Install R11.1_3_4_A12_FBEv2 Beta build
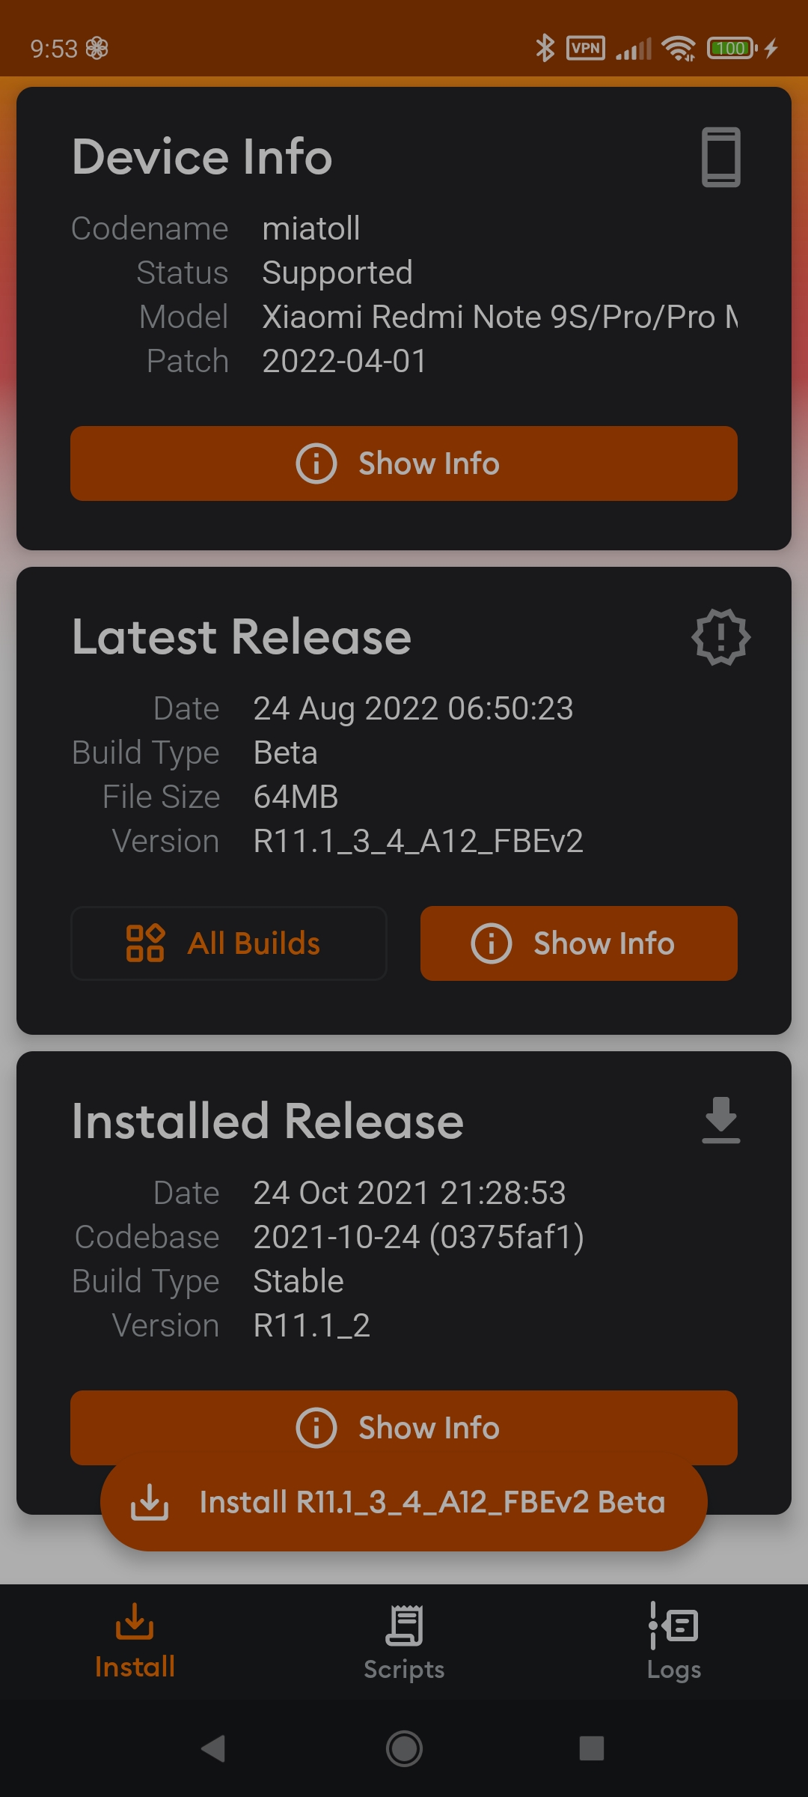 (404, 1503)
